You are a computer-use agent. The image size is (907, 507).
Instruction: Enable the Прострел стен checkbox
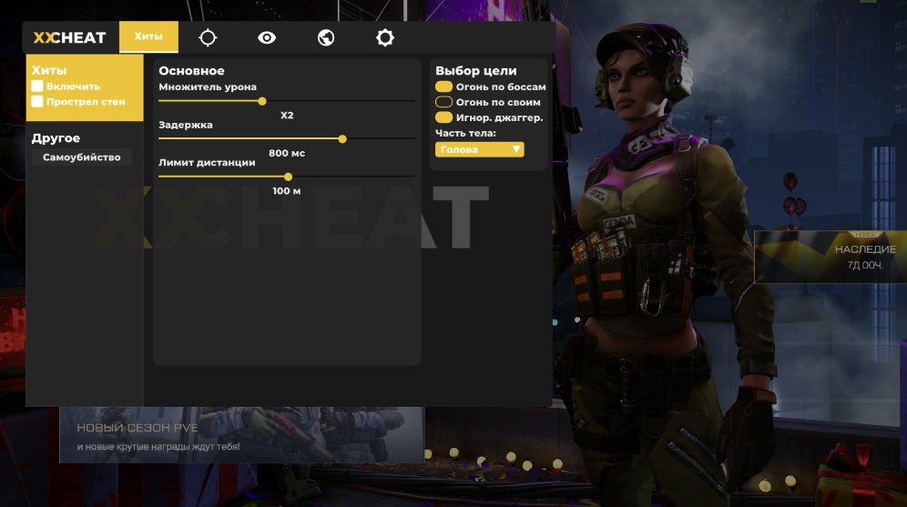coord(37,101)
